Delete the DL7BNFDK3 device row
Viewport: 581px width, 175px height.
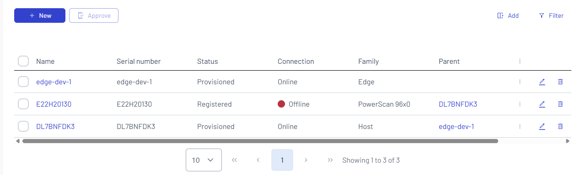pos(560,126)
